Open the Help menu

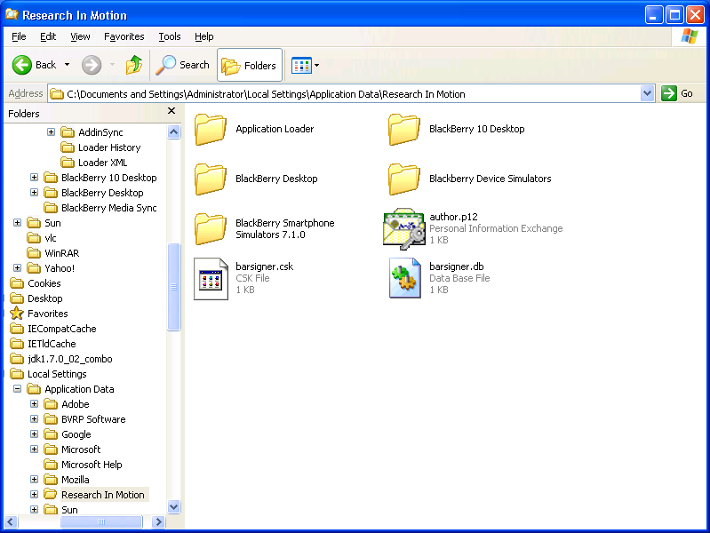point(204,36)
